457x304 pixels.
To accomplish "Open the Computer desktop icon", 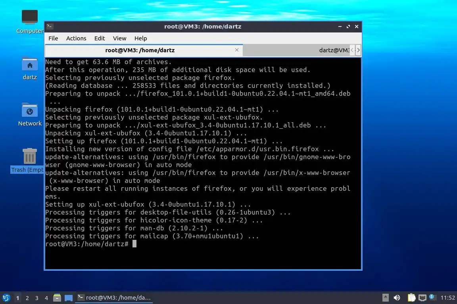I will click(30, 21).
